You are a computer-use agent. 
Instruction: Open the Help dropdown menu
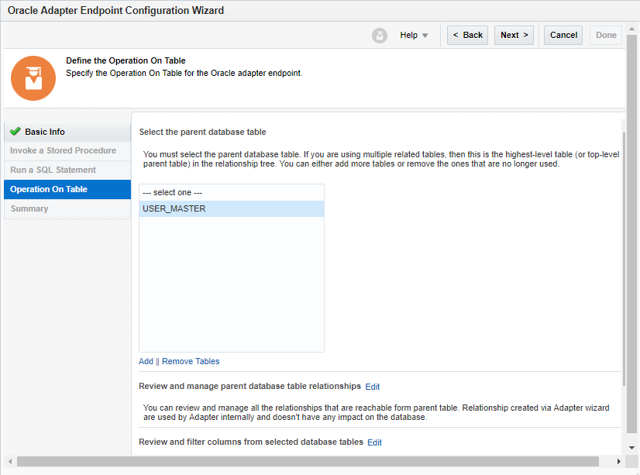coord(414,35)
